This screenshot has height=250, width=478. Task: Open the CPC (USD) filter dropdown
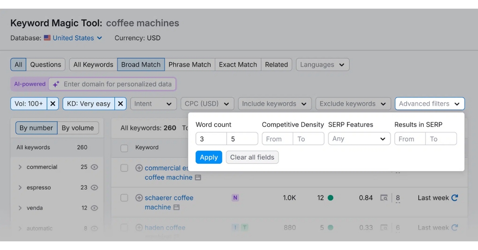pyautogui.click(x=207, y=104)
